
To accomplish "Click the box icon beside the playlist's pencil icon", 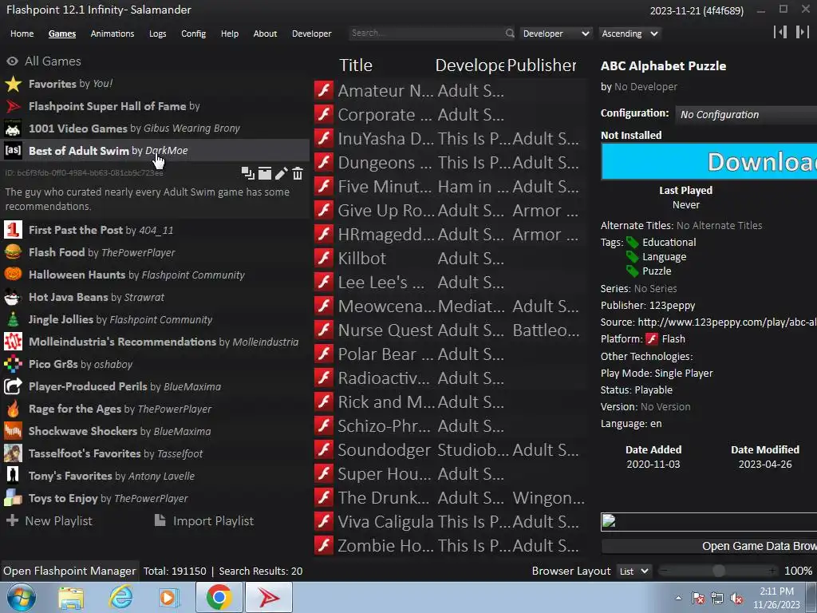I will (x=265, y=173).
